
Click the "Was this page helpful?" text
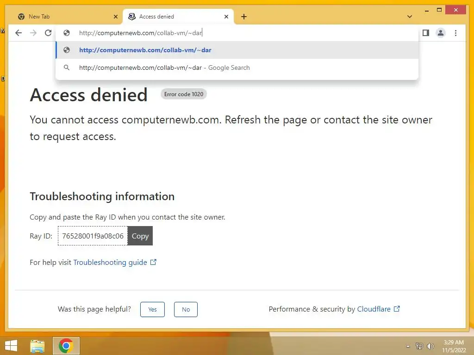[94, 309]
